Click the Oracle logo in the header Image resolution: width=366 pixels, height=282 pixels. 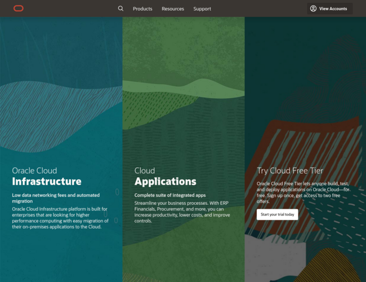(19, 8)
